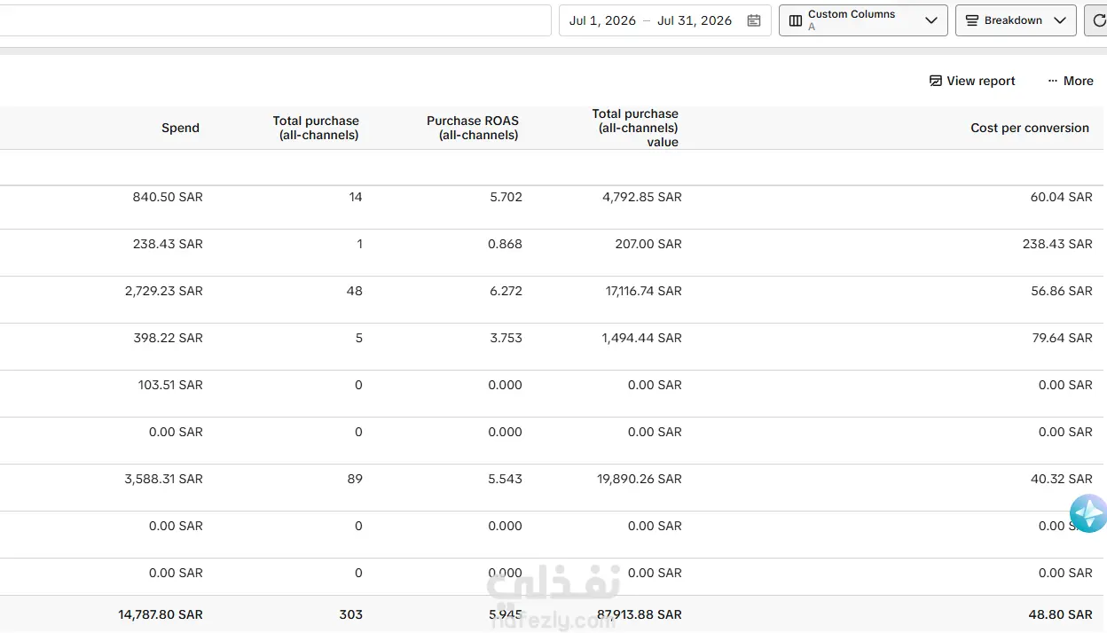This screenshot has height=633, width=1107.
Task: Click the ROAS value 5.702
Action: pyautogui.click(x=506, y=197)
